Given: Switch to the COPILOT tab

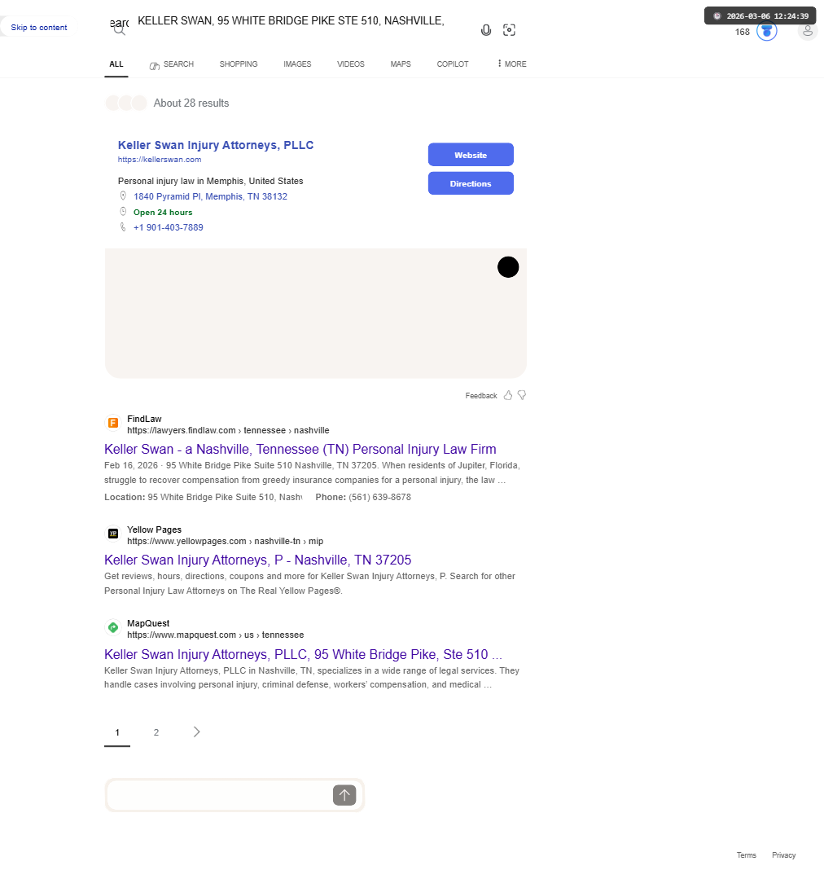Looking at the screenshot, I should [x=453, y=64].
